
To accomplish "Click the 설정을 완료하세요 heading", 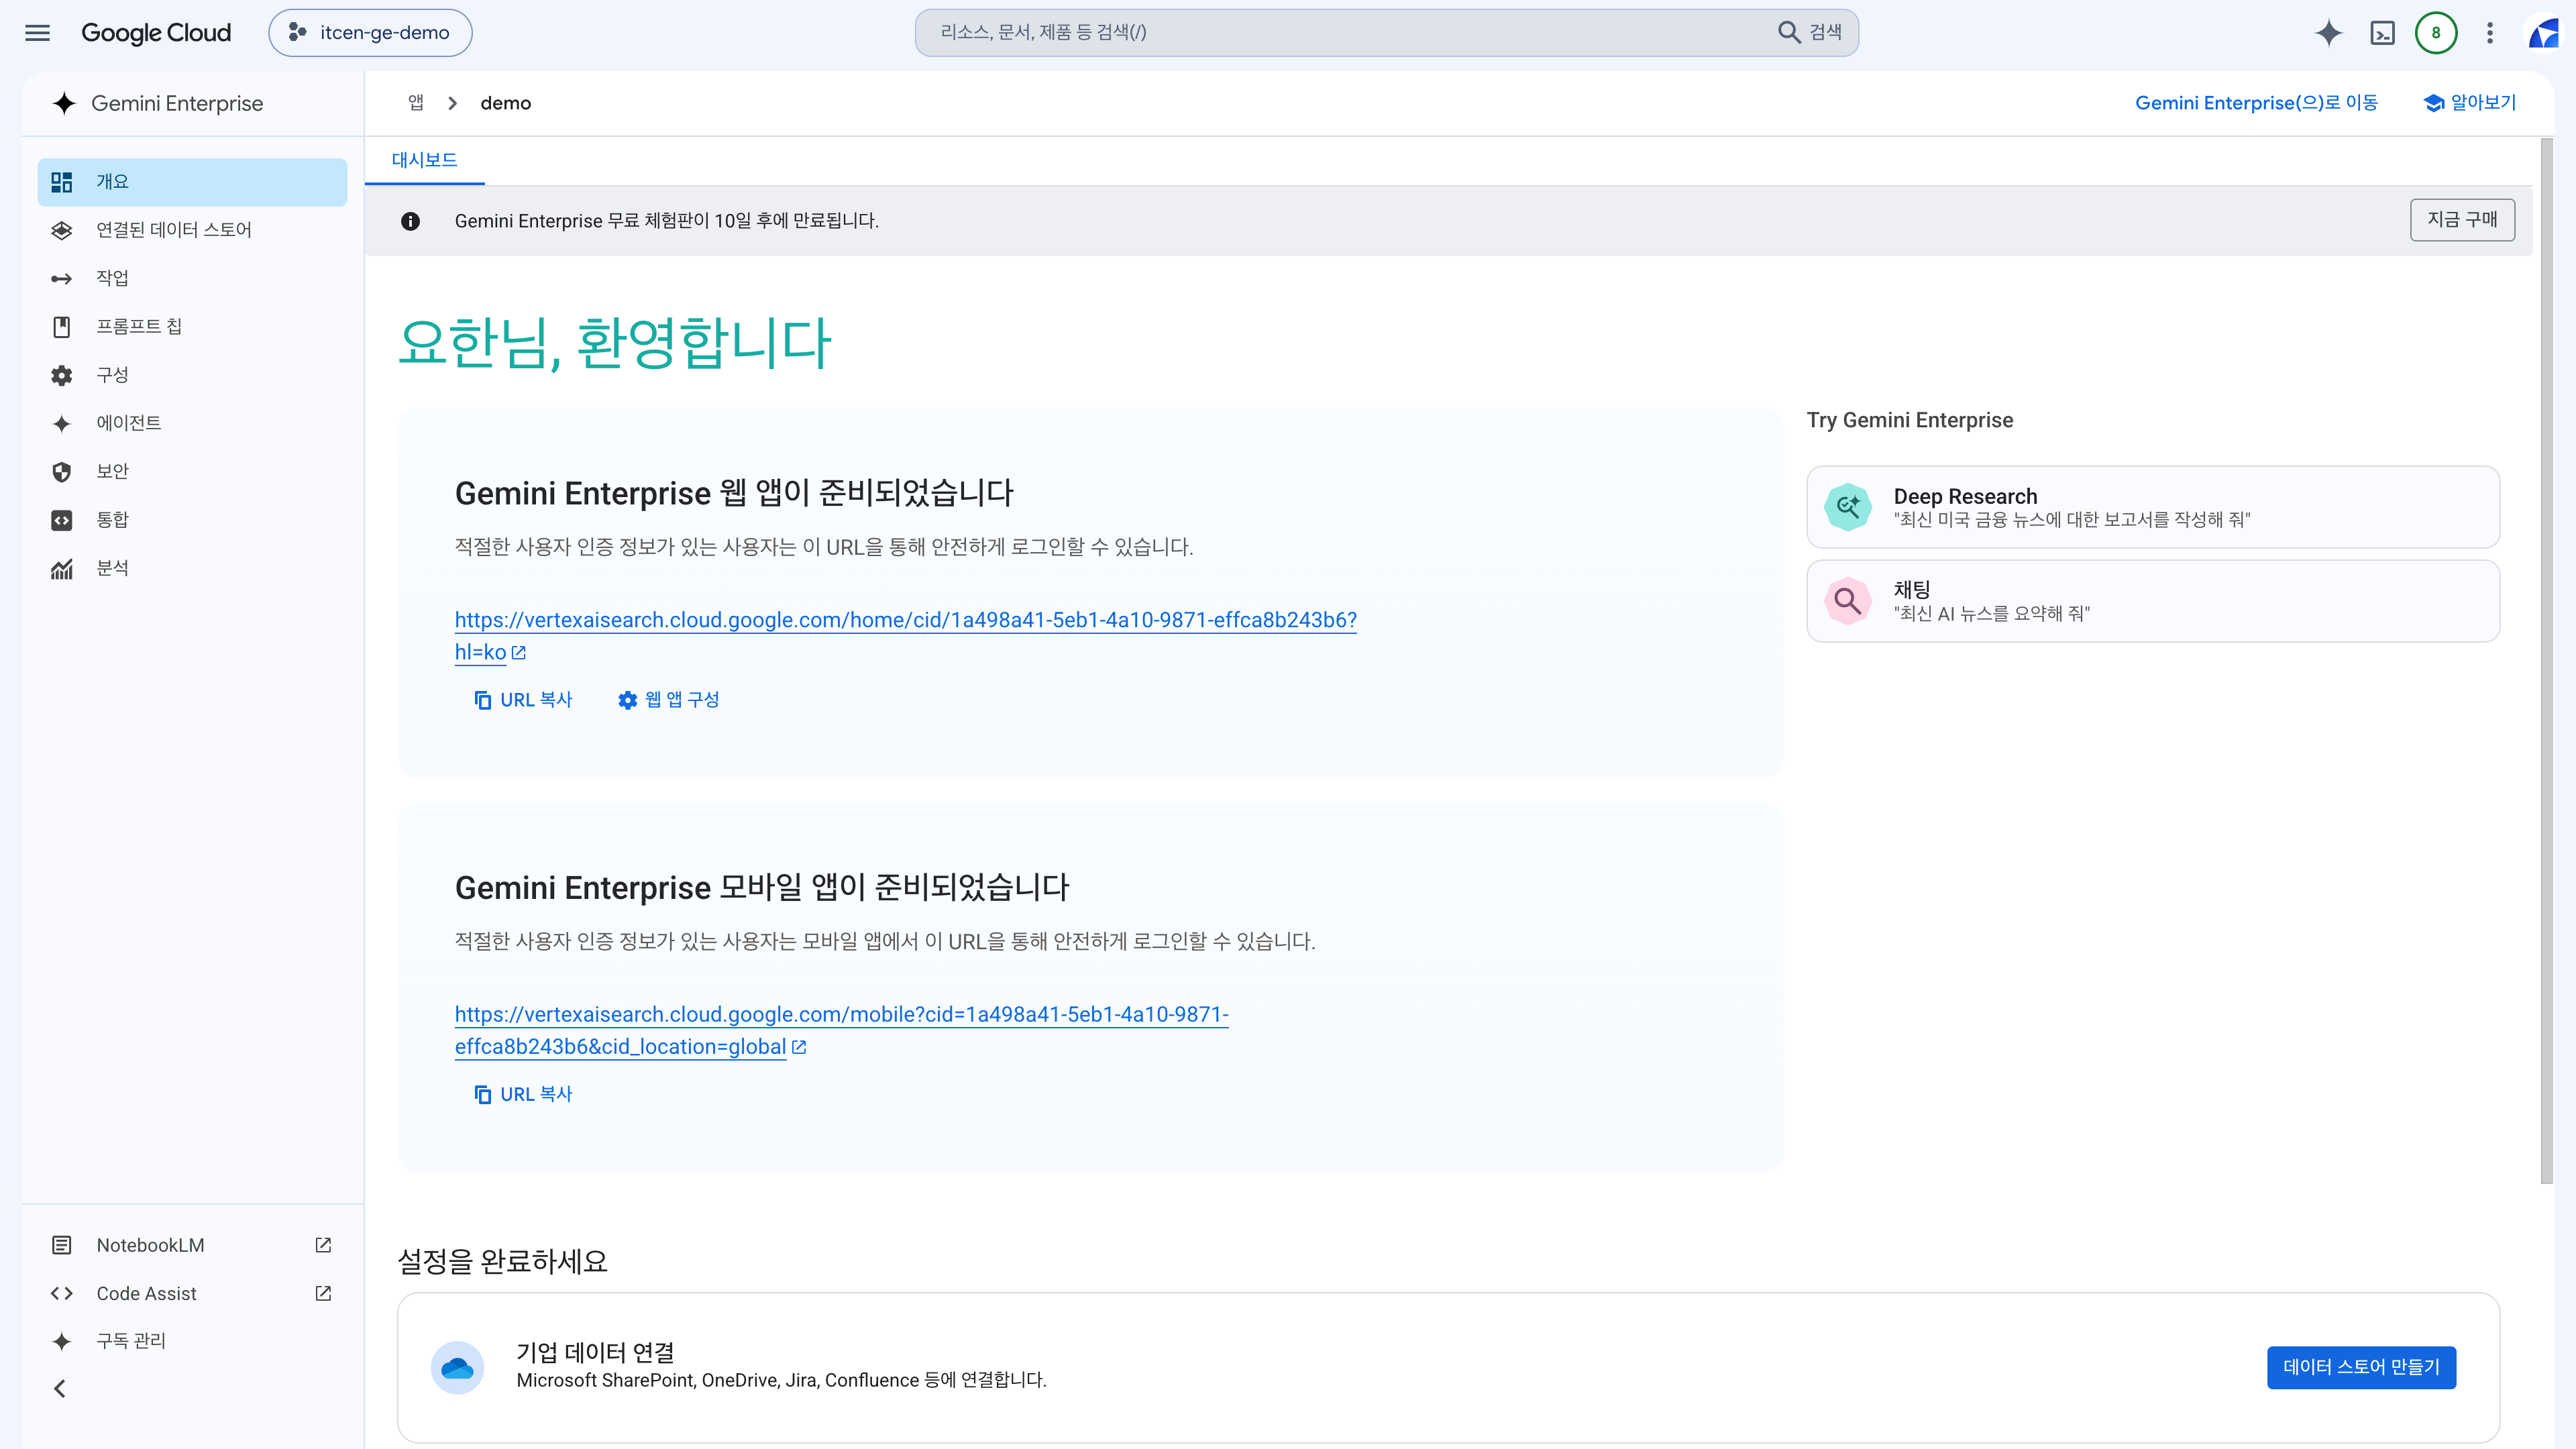I will tap(503, 1261).
